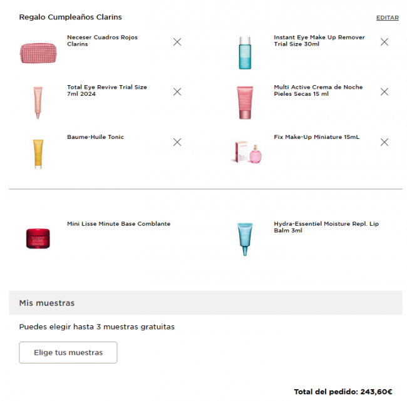
Task: Open the yellow Baume-Huile Tonic tube image
Action: coord(38,153)
